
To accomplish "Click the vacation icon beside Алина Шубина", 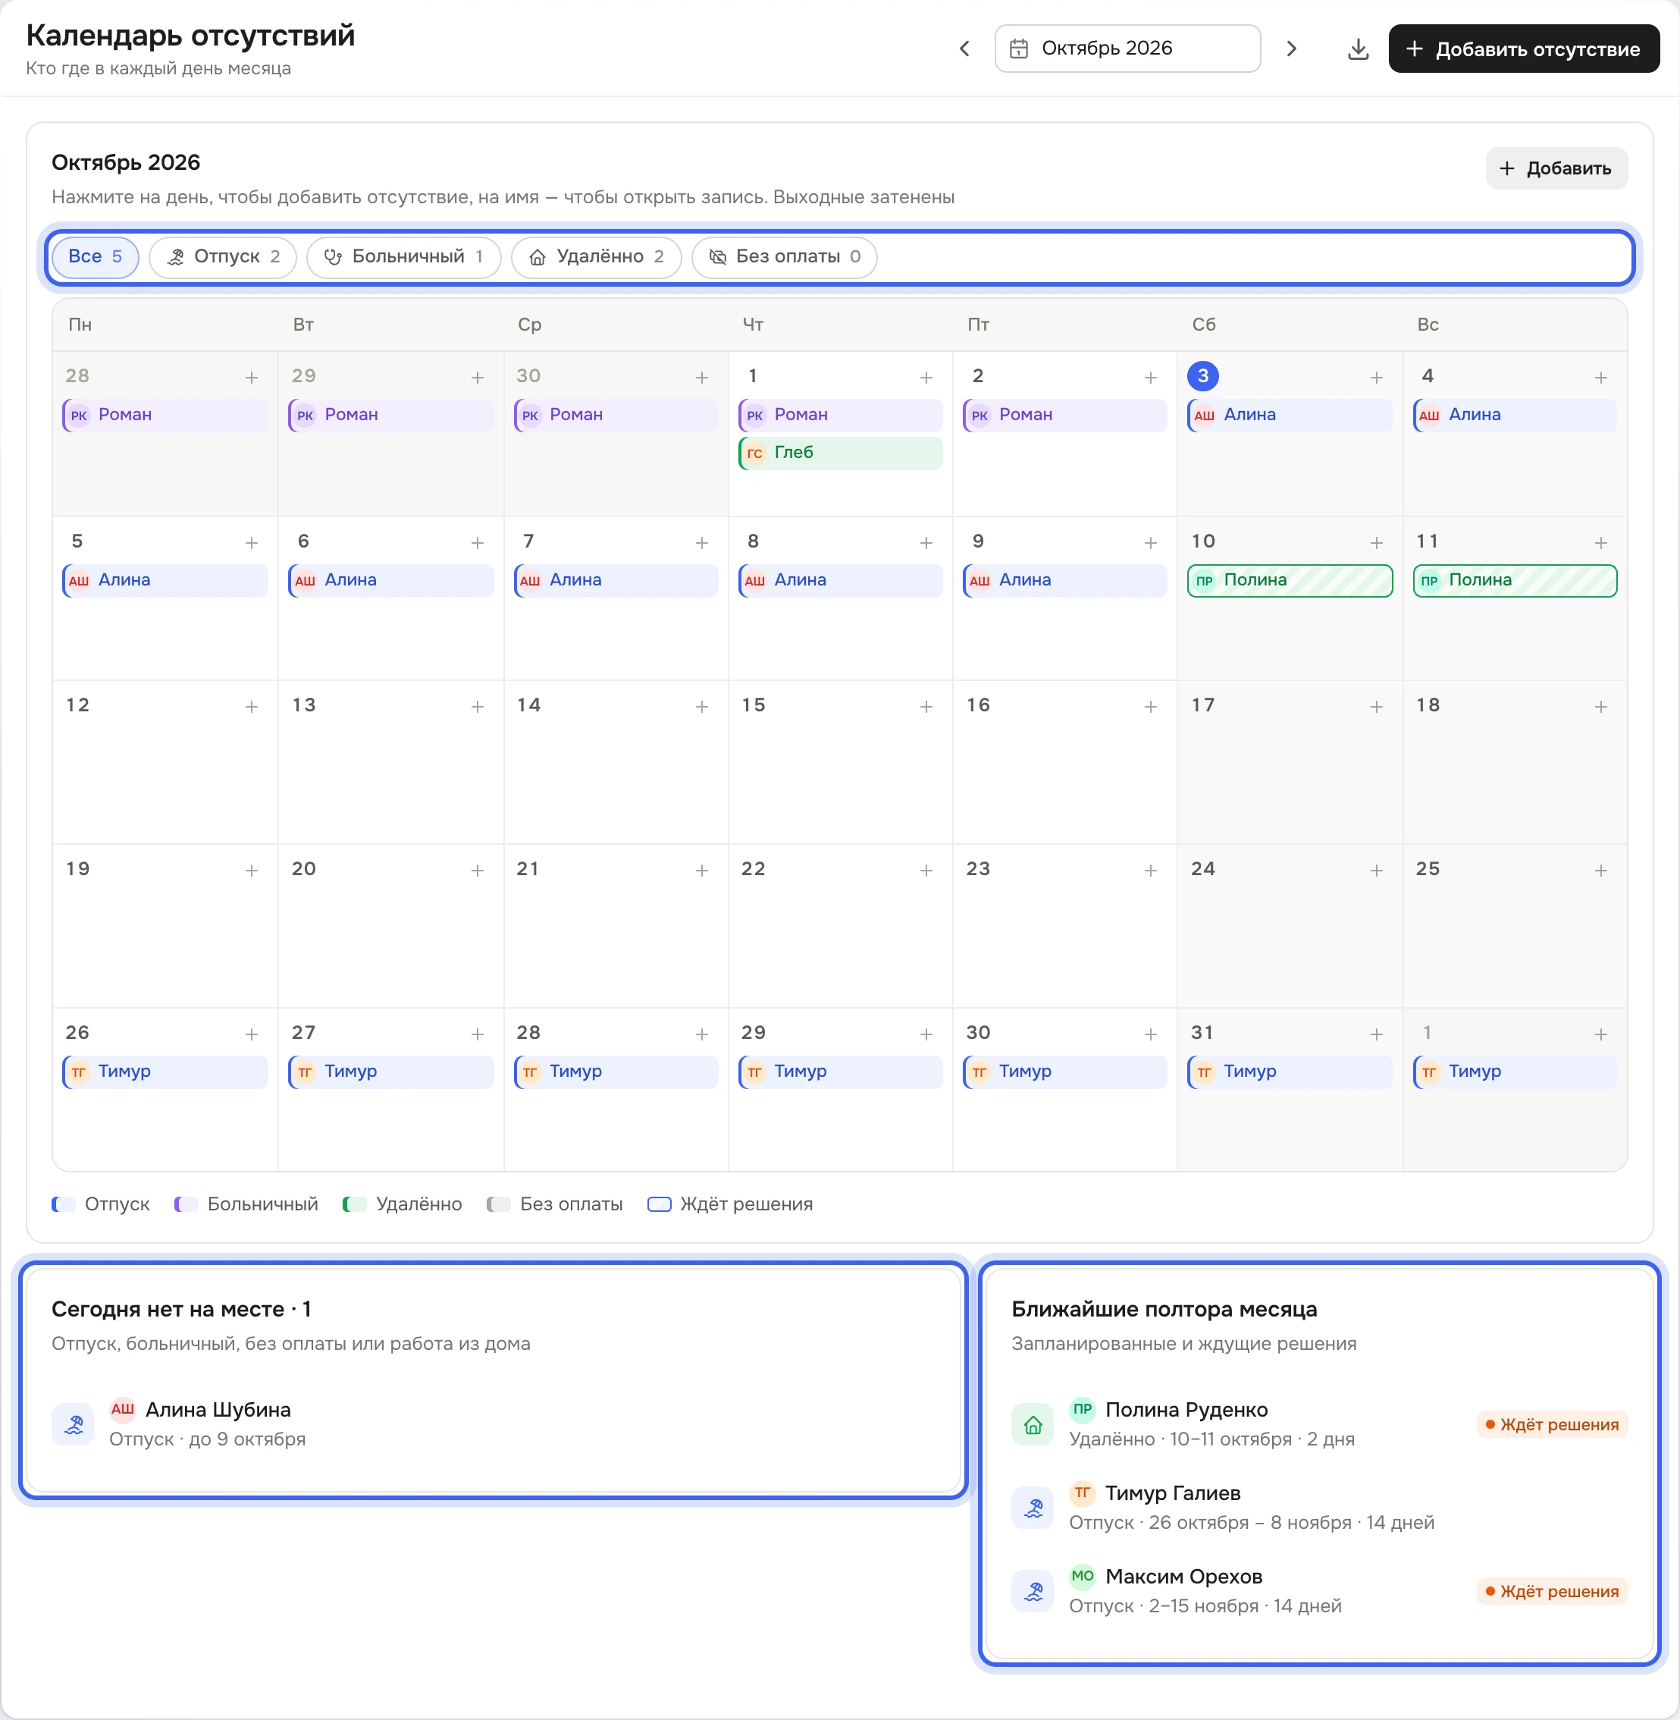I will (74, 1423).
